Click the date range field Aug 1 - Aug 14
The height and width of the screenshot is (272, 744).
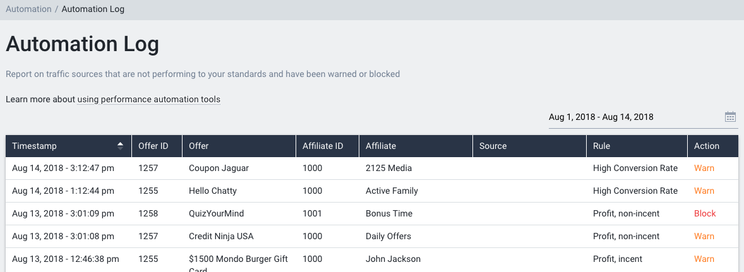pos(643,117)
